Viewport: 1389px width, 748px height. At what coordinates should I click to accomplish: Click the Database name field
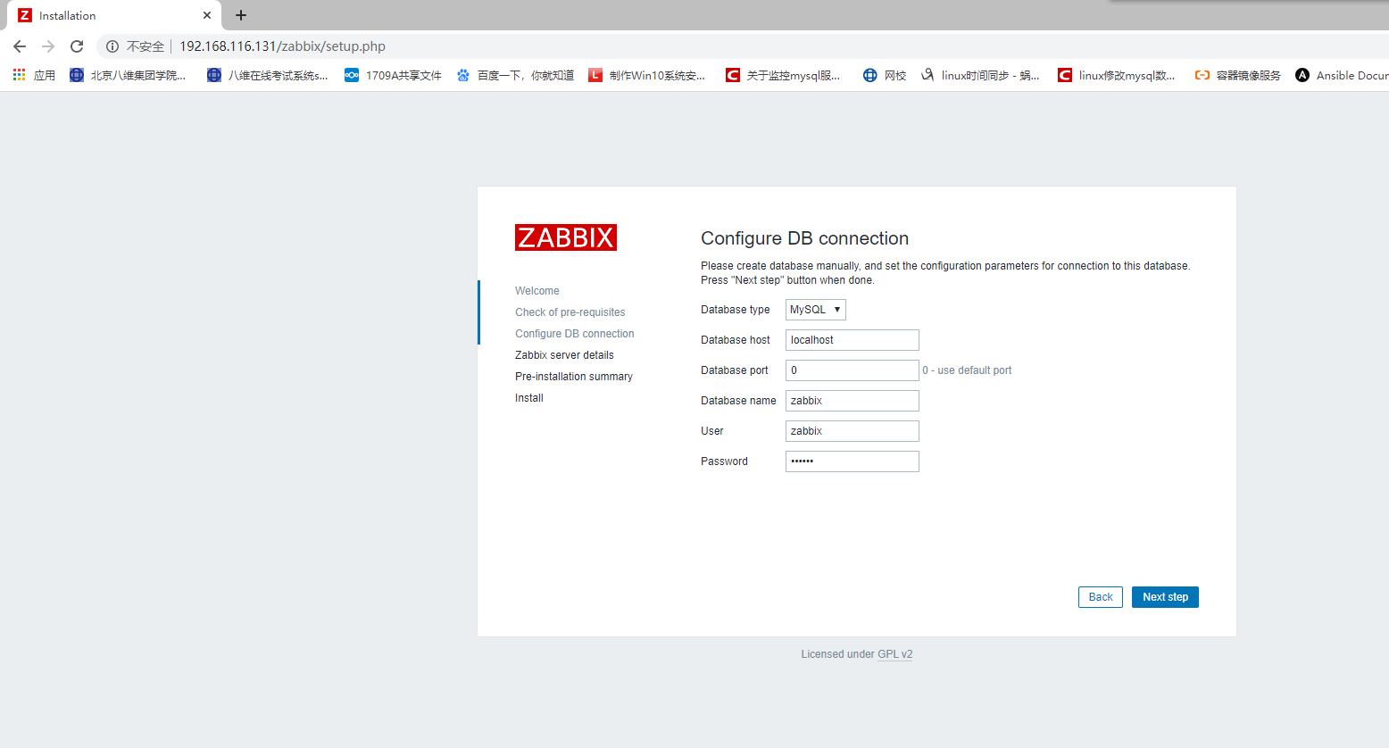pyautogui.click(x=853, y=401)
